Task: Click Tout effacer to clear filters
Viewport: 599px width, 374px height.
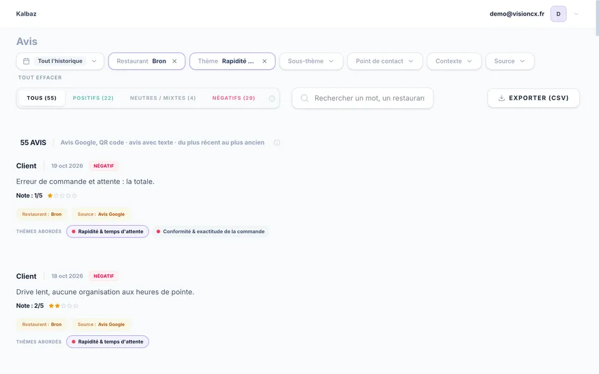Action: pos(40,77)
